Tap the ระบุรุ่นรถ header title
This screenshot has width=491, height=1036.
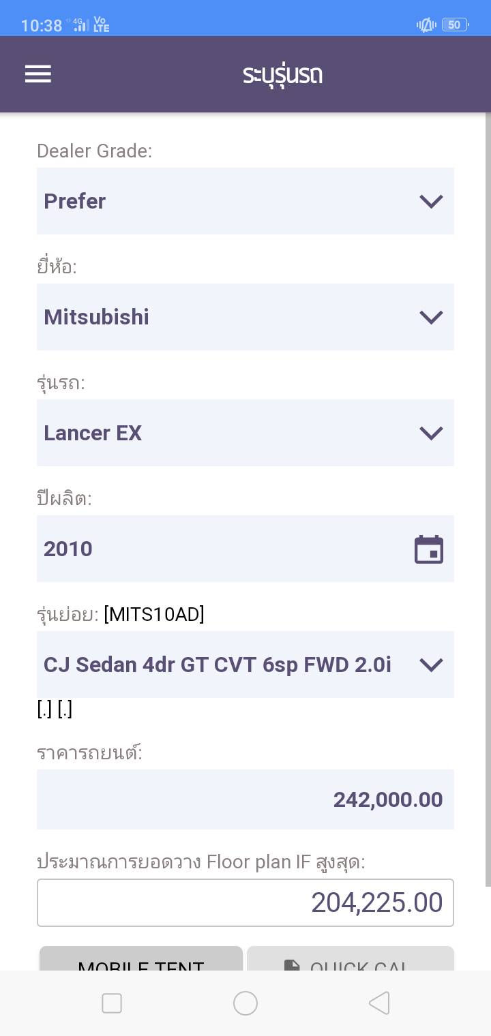click(x=282, y=74)
